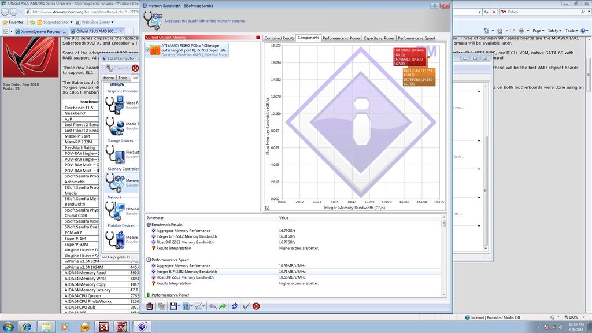The height and width of the screenshot is (333, 592).
Task: Click the Favorites star button in IE
Action: coord(13,23)
